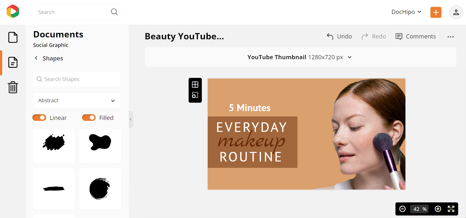Open the trash bin sidebar icon
This screenshot has width=466, height=218.
coord(13,87)
